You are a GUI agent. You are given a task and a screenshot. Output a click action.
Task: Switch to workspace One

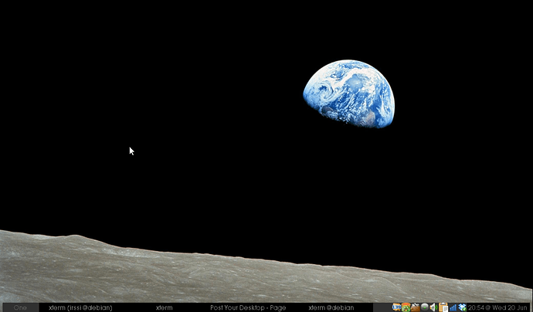coord(20,307)
